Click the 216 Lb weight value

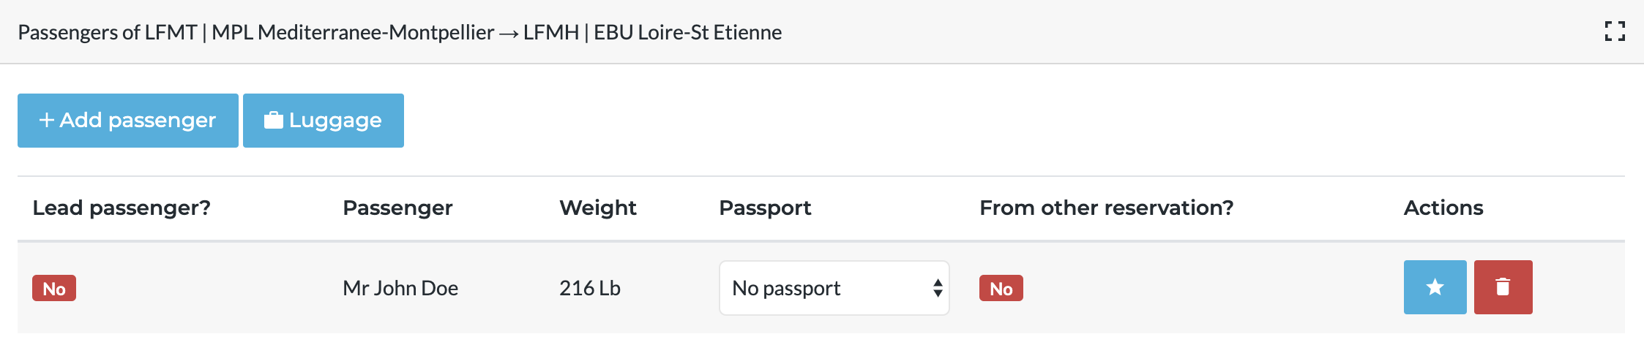(589, 288)
